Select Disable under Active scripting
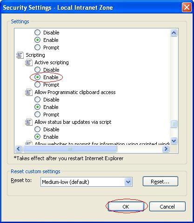Image resolution: width=194 pixels, height=223 pixels. click(37, 70)
